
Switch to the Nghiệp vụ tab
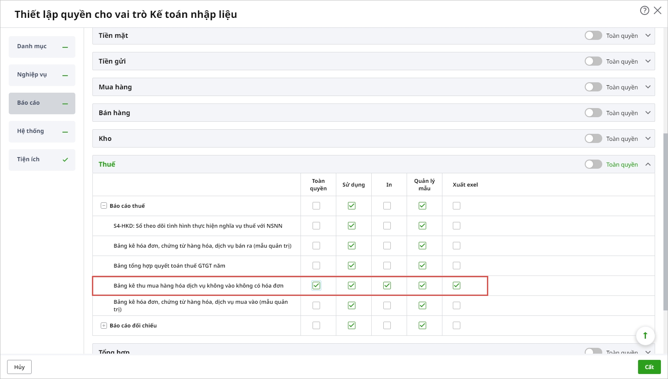[x=42, y=75]
